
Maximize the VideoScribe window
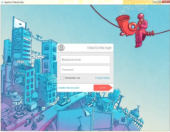(x=160, y=1)
